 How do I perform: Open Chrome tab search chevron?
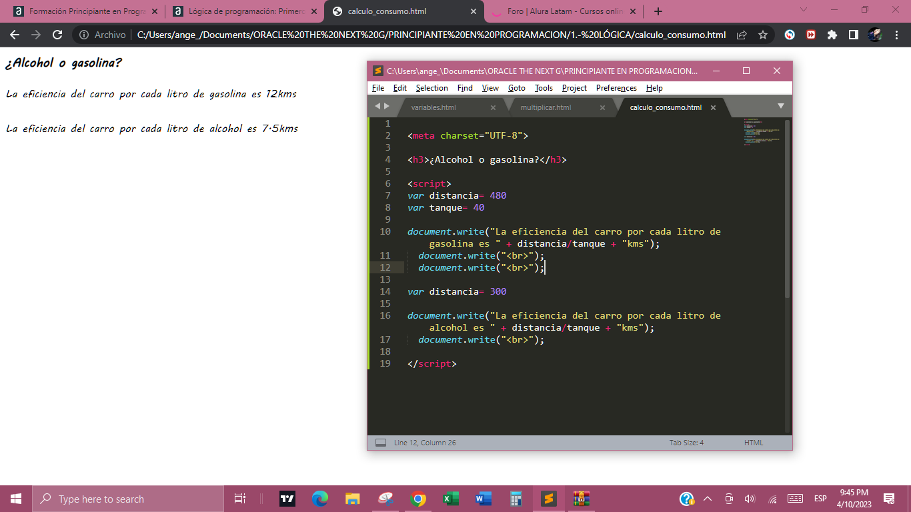point(804,10)
